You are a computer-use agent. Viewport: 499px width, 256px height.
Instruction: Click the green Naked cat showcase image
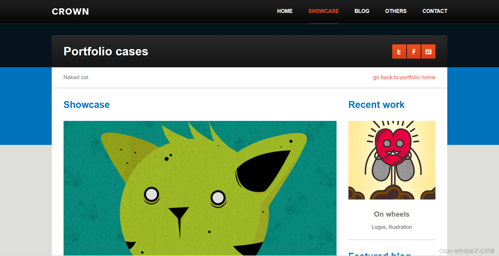(x=200, y=188)
